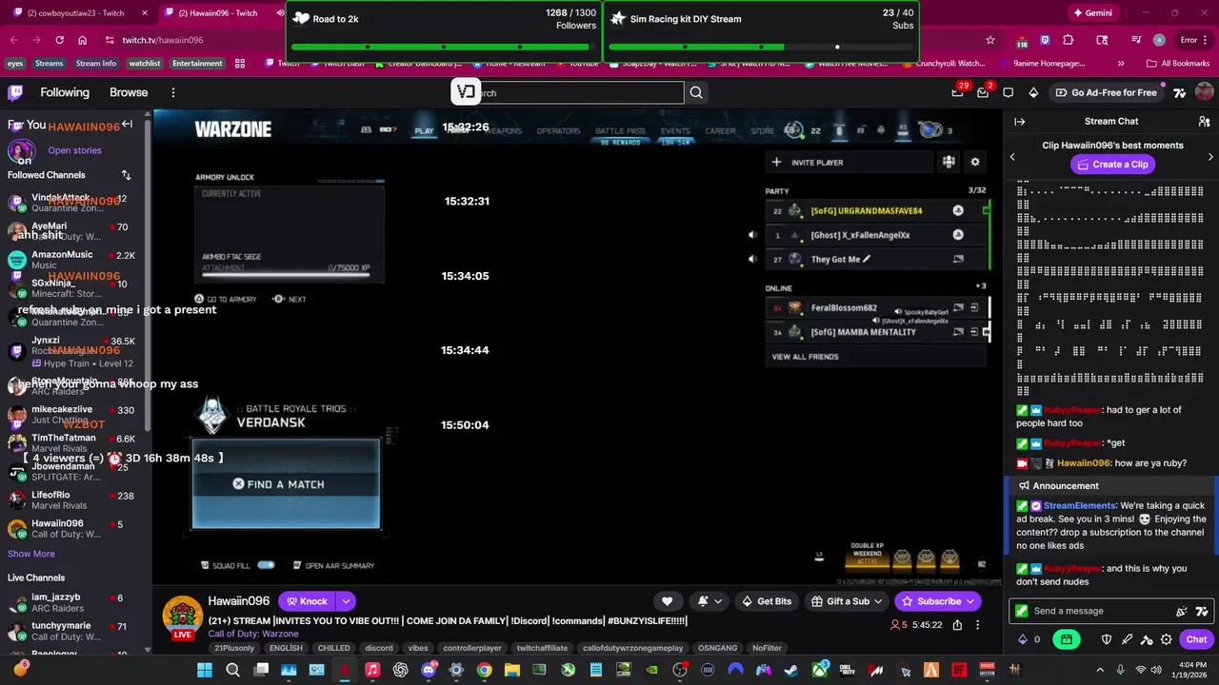Open Call of Duty: Warzone category link

coord(253,634)
